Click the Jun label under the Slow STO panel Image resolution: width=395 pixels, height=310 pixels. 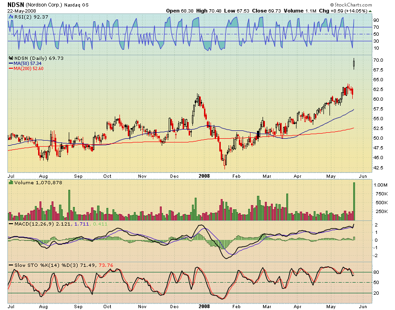pos(363,306)
